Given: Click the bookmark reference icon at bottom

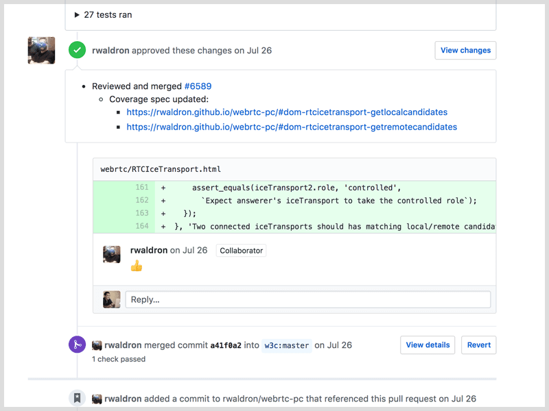Looking at the screenshot, I should [77, 398].
